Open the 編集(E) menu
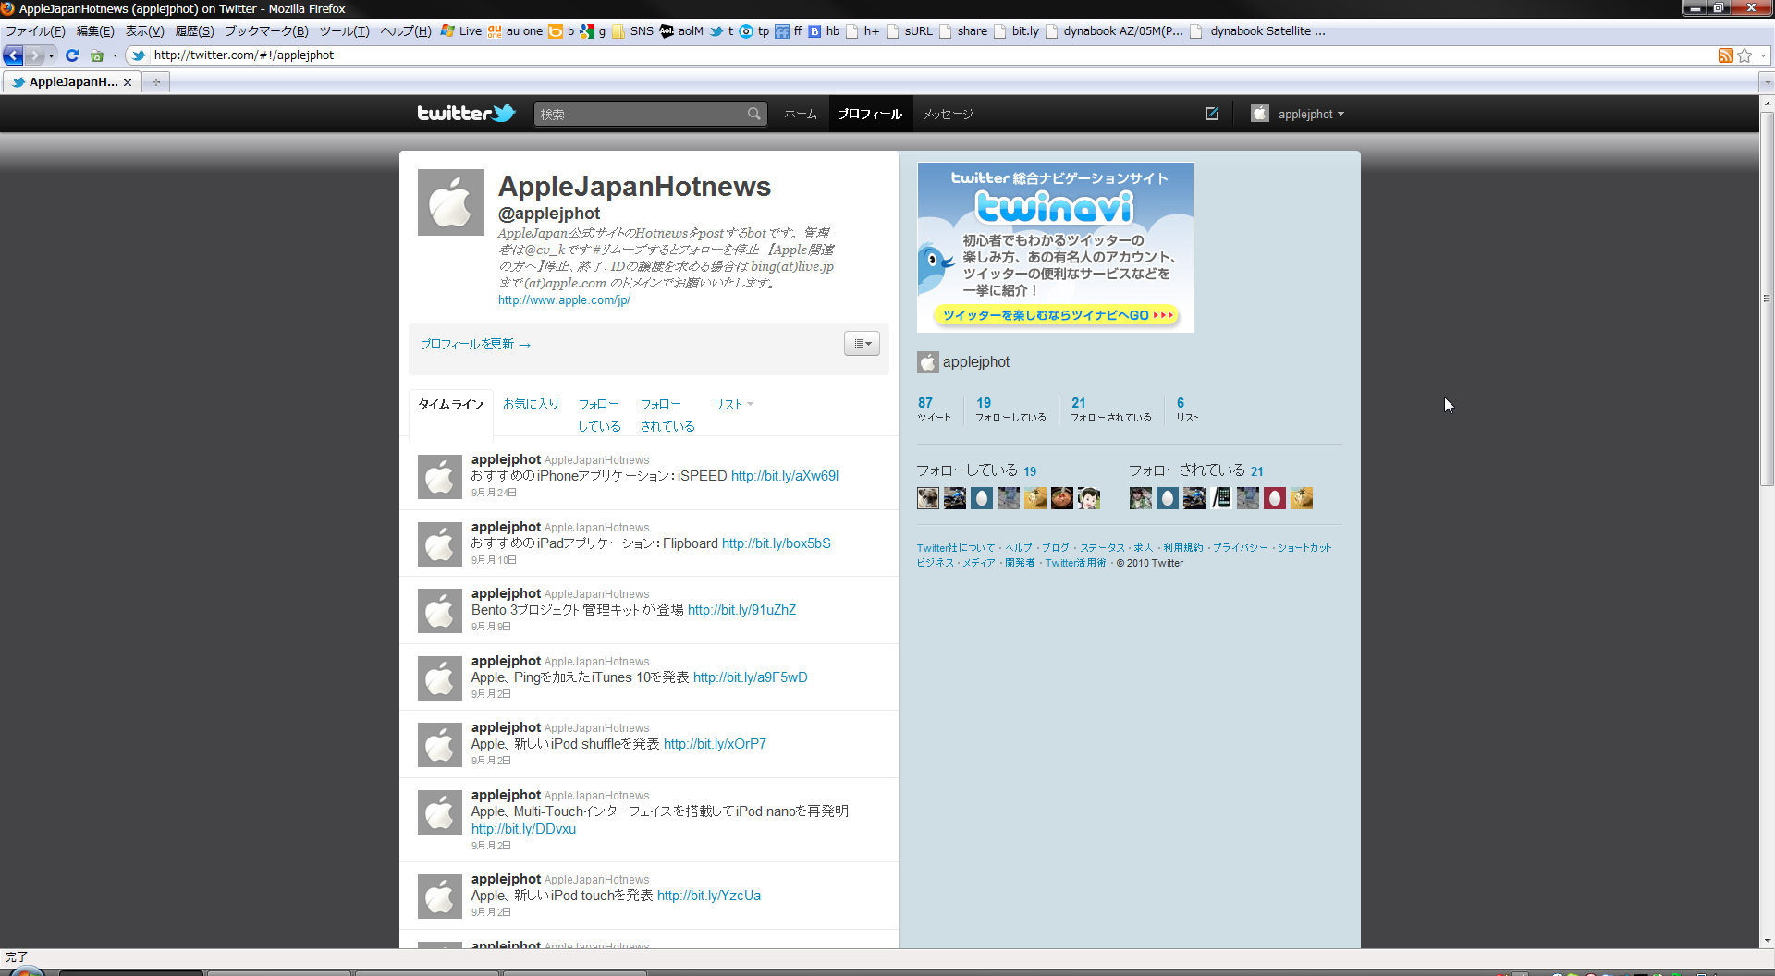The width and height of the screenshot is (1775, 976). [x=95, y=30]
